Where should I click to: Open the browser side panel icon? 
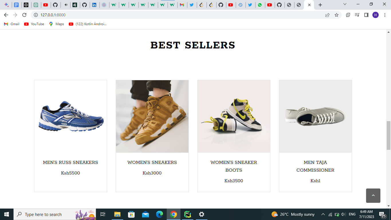click(x=366, y=15)
